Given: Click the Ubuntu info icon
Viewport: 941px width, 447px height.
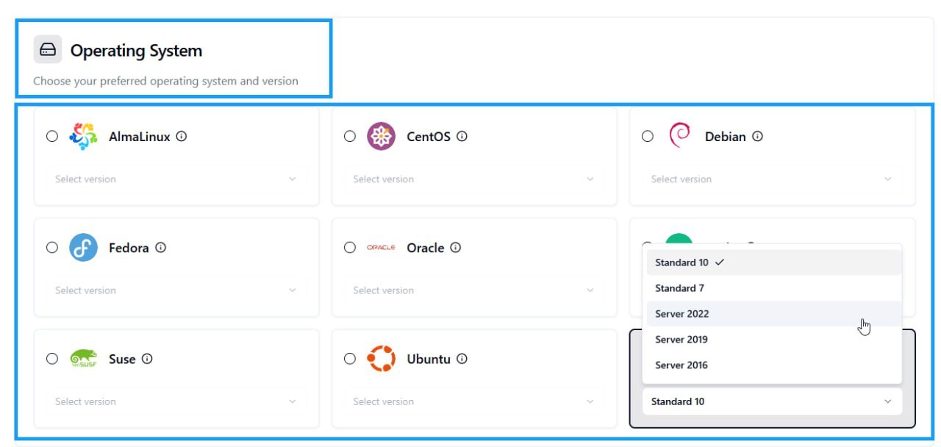Looking at the screenshot, I should click(462, 359).
